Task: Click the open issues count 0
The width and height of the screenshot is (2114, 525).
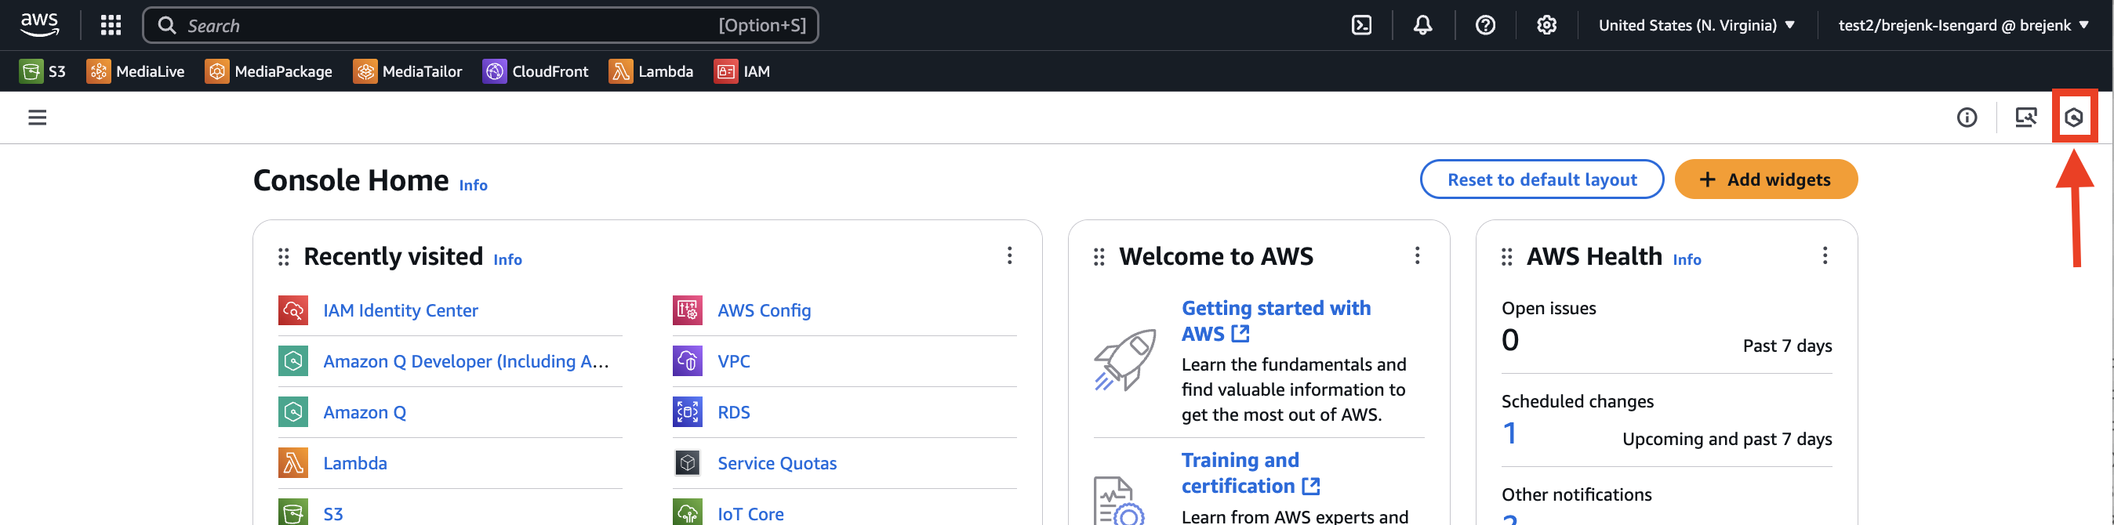Action: pyautogui.click(x=1510, y=340)
